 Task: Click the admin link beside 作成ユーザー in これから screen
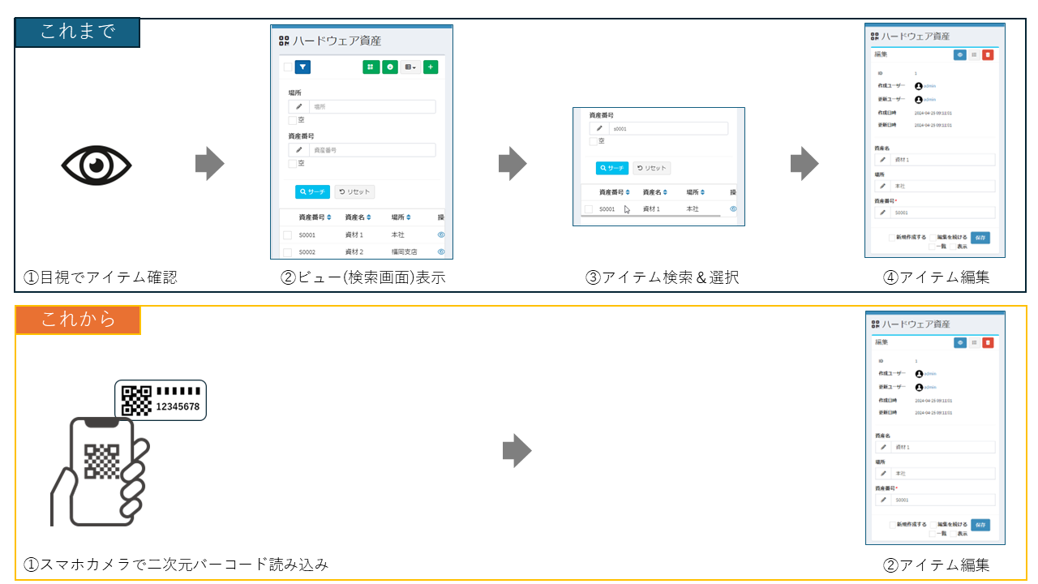tap(930, 373)
